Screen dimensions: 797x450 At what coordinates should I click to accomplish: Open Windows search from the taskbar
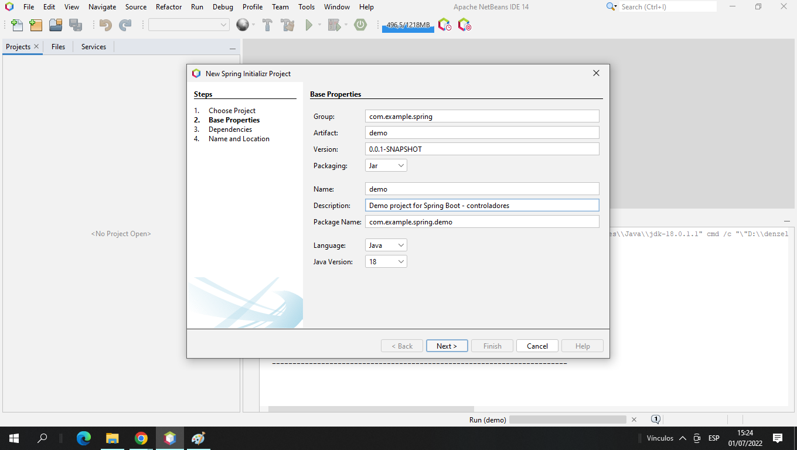click(x=42, y=438)
